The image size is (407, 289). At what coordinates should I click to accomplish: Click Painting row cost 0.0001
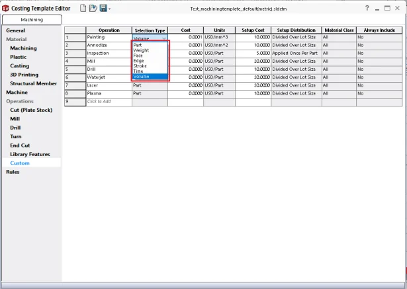click(x=185, y=37)
